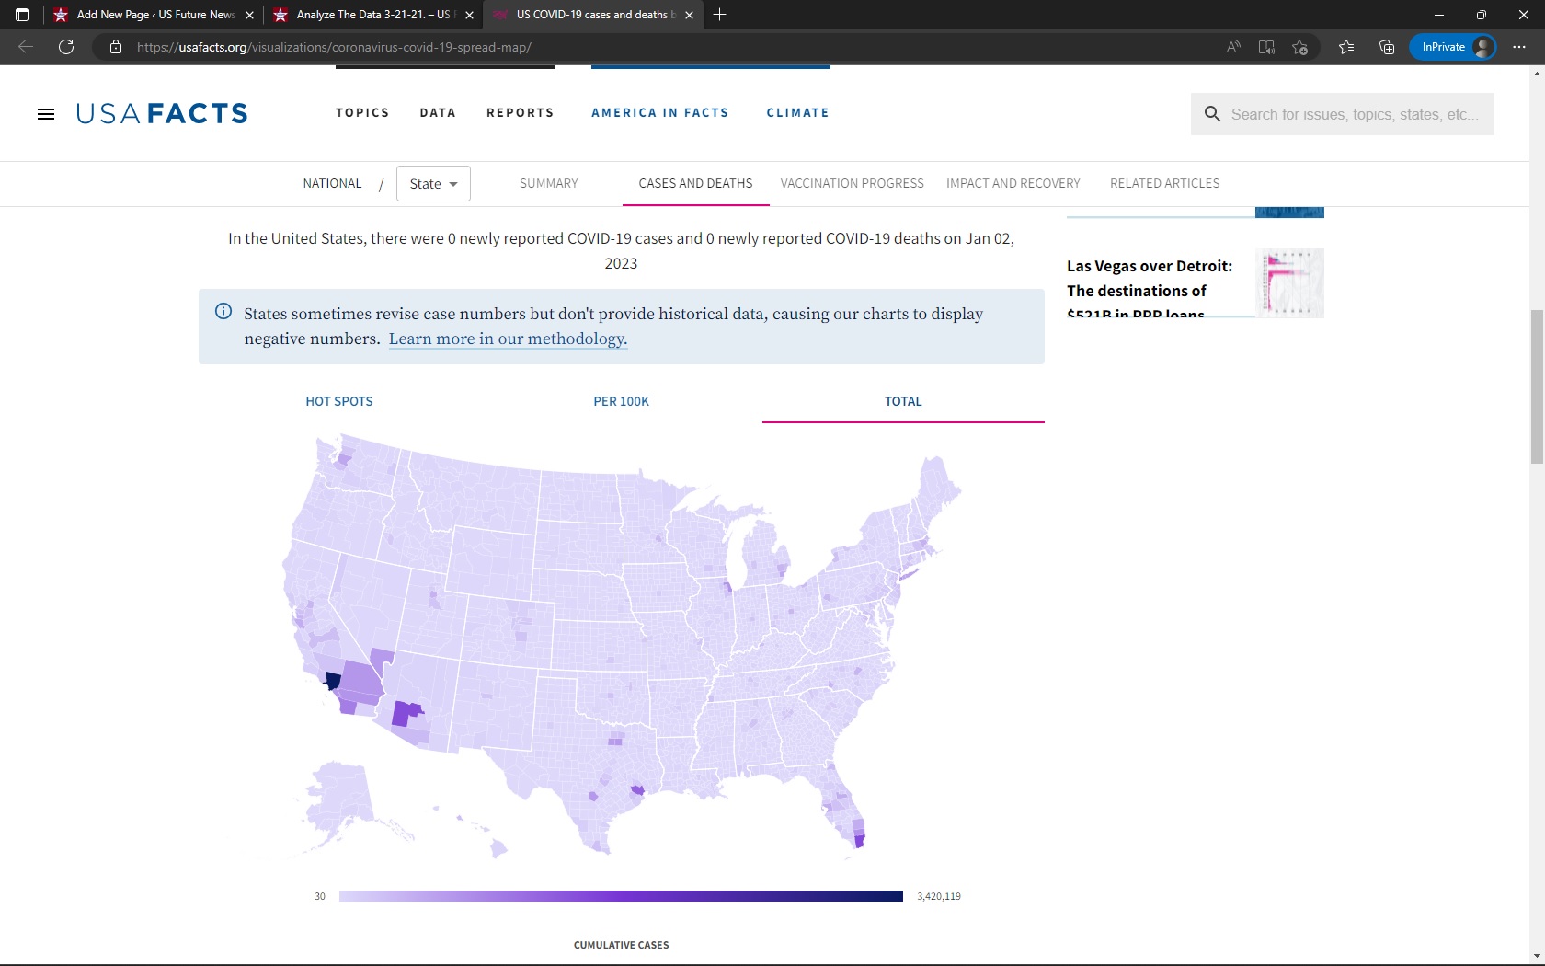1545x966 pixels.
Task: Click the site search input field
Action: (1354, 114)
